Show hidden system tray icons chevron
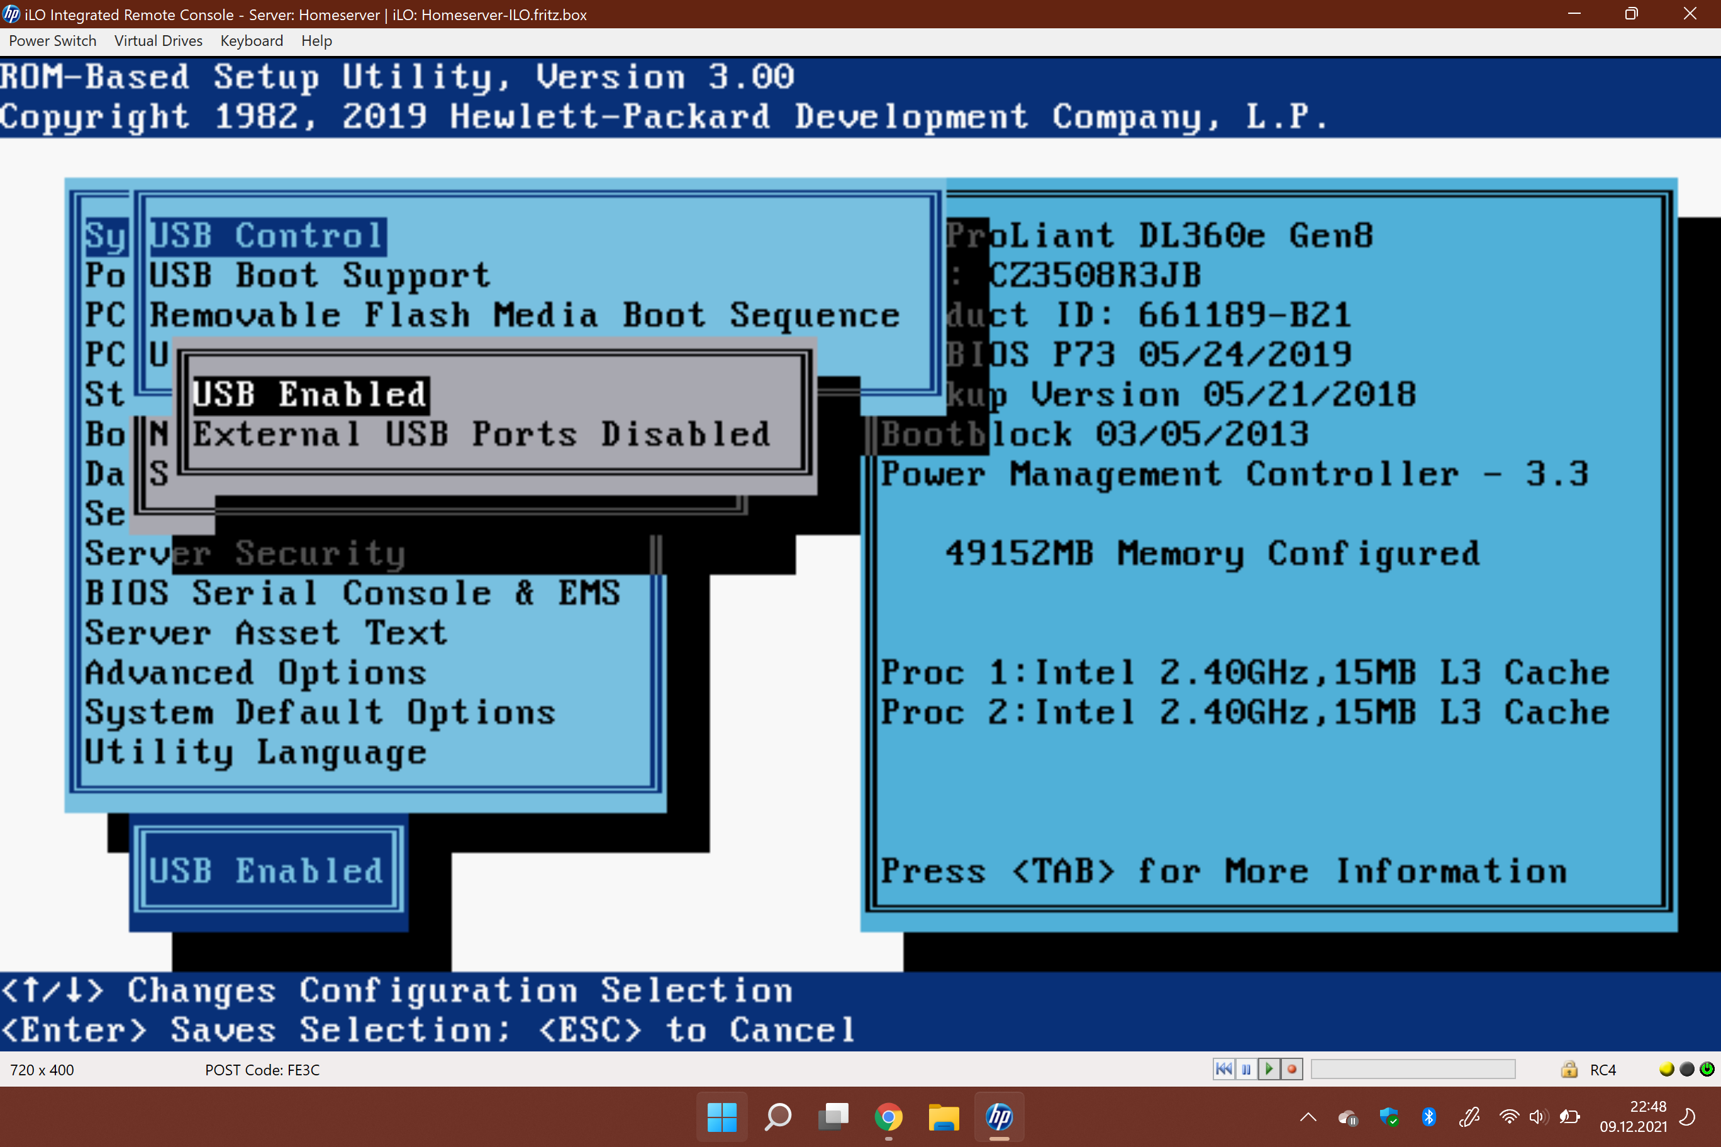This screenshot has height=1147, width=1721. [1308, 1117]
